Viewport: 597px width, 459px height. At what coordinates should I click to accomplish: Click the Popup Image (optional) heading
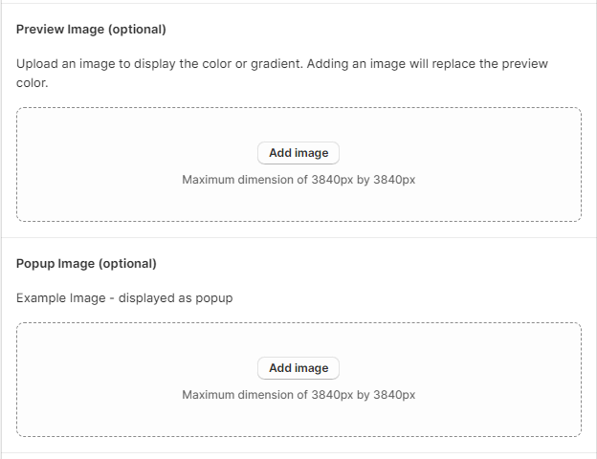tap(86, 264)
